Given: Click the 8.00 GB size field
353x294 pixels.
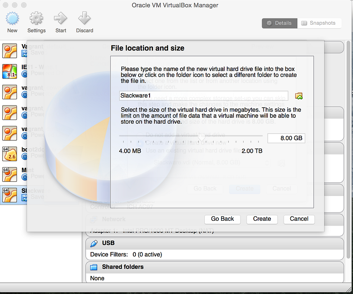Looking at the screenshot, I should click(x=286, y=138).
